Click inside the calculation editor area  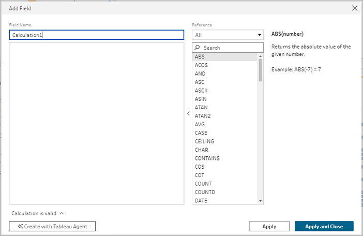tap(97, 123)
